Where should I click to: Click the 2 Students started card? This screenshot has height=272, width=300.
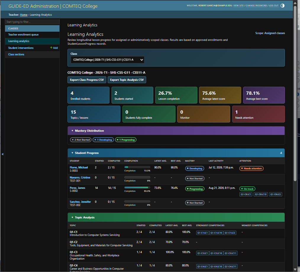point(133,95)
